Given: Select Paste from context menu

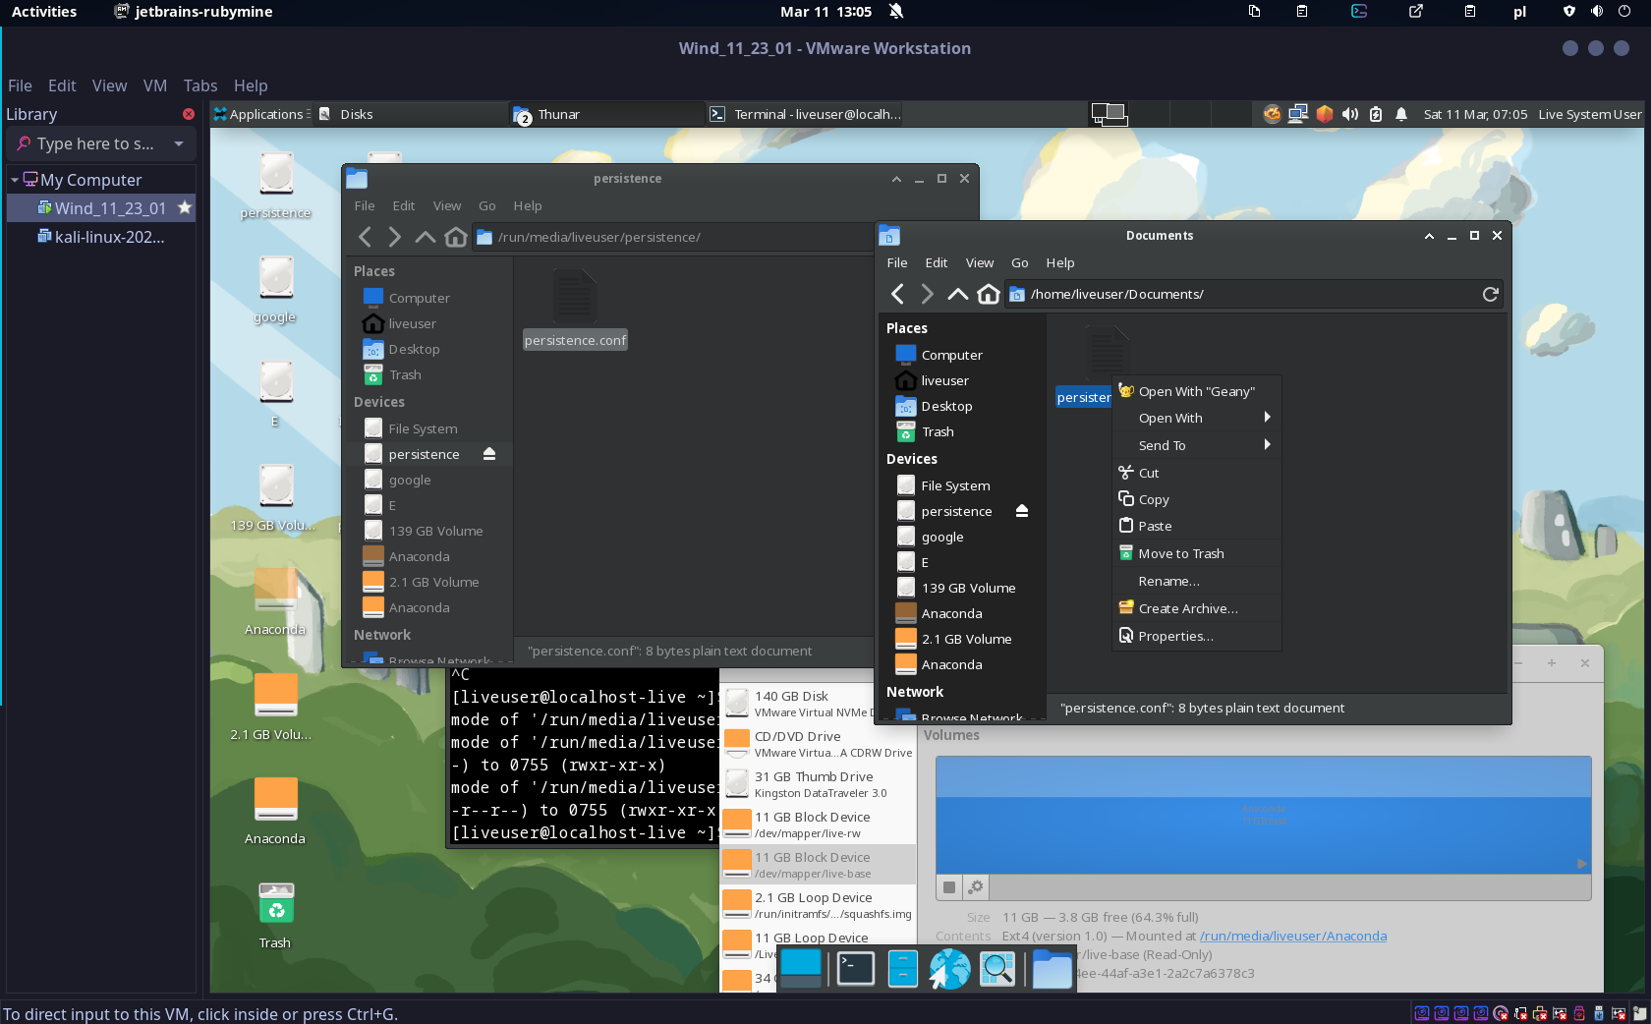Looking at the screenshot, I should point(1197,526).
